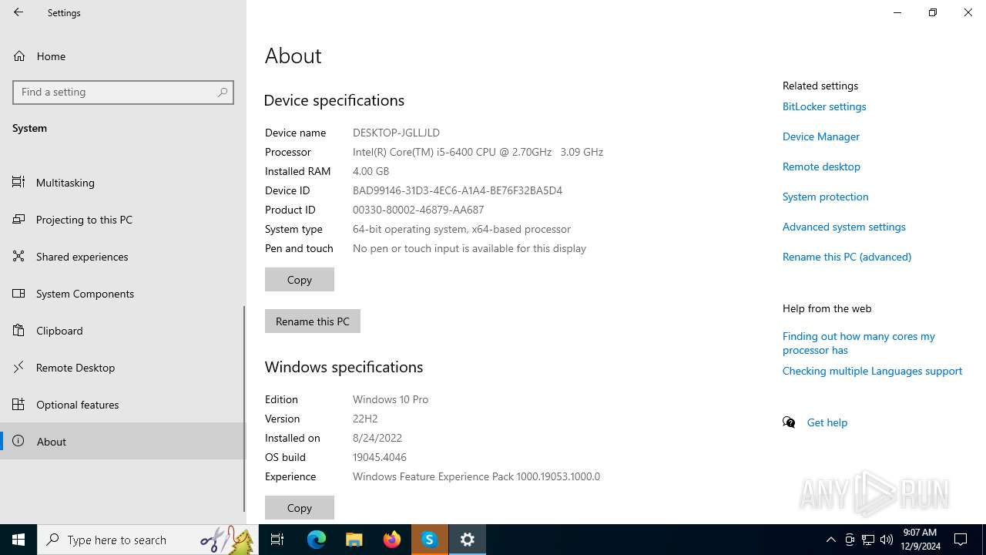Open Multitasking settings
The image size is (986, 555).
tap(123, 182)
